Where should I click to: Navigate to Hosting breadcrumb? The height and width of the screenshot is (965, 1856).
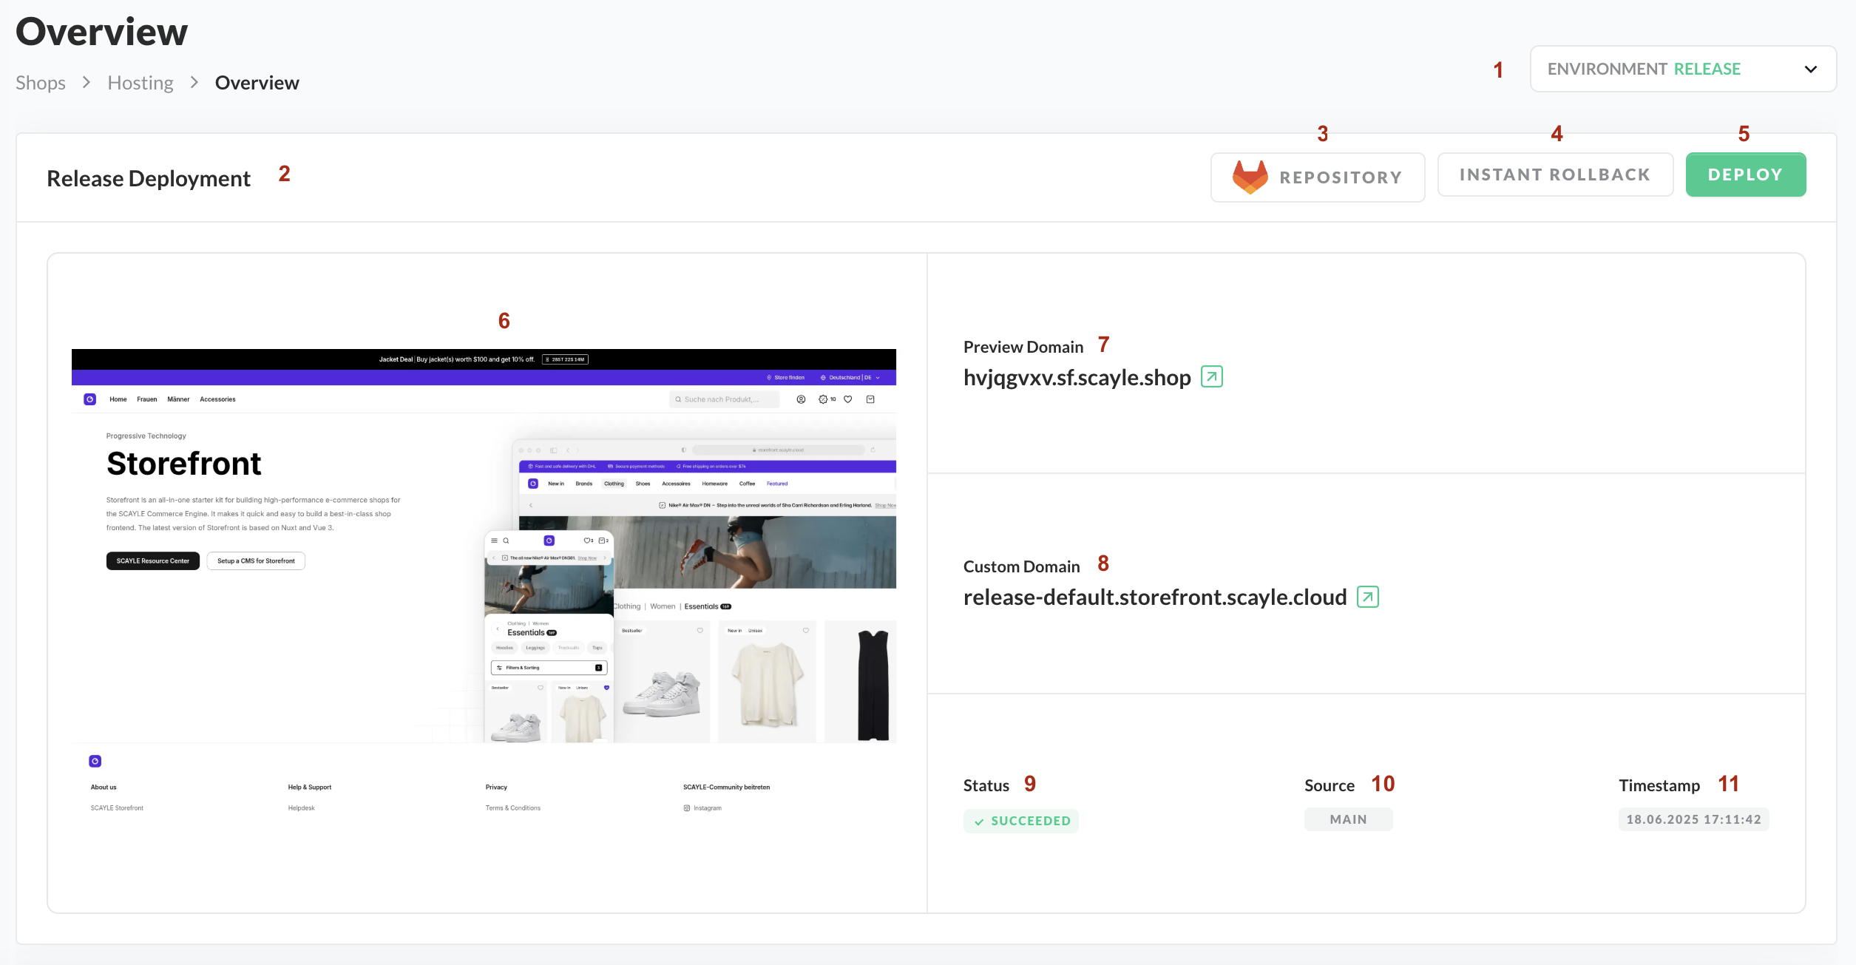point(140,83)
